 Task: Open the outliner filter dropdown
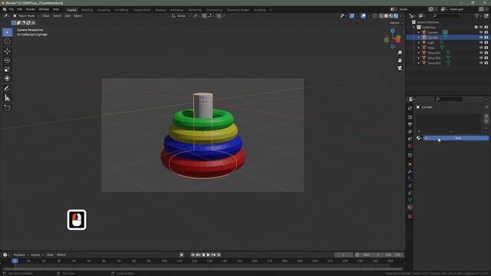click(x=478, y=15)
